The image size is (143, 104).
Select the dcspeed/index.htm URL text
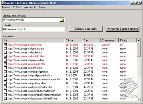tap(30, 87)
